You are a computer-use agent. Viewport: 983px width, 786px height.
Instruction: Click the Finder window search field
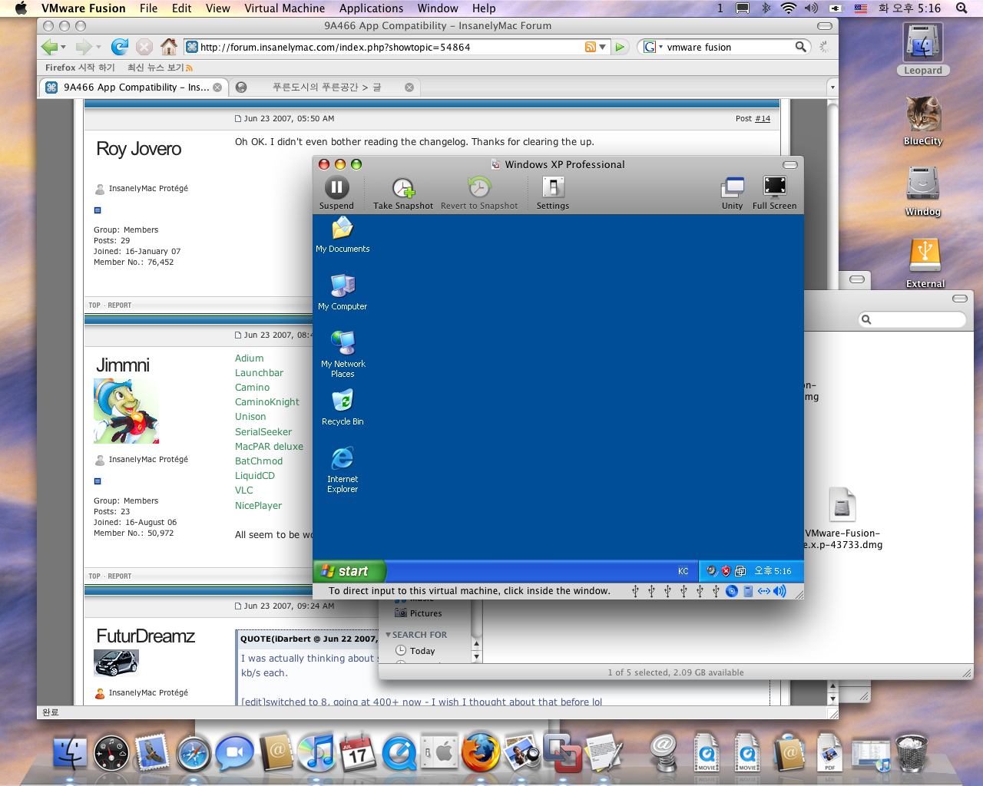click(912, 319)
